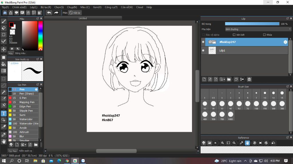Toggle the Bảo vệ alpha checkbox

pyautogui.click(x=203, y=35)
